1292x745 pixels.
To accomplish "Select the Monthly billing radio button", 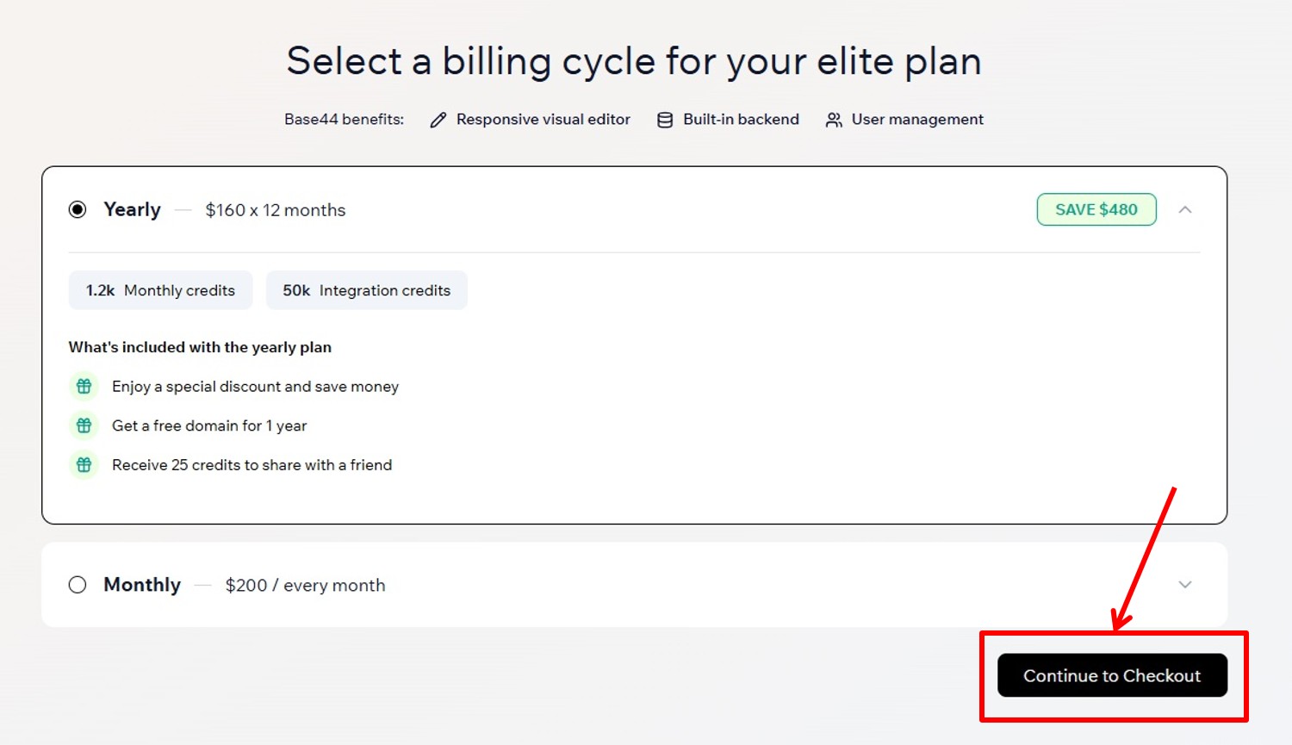I will tap(78, 585).
